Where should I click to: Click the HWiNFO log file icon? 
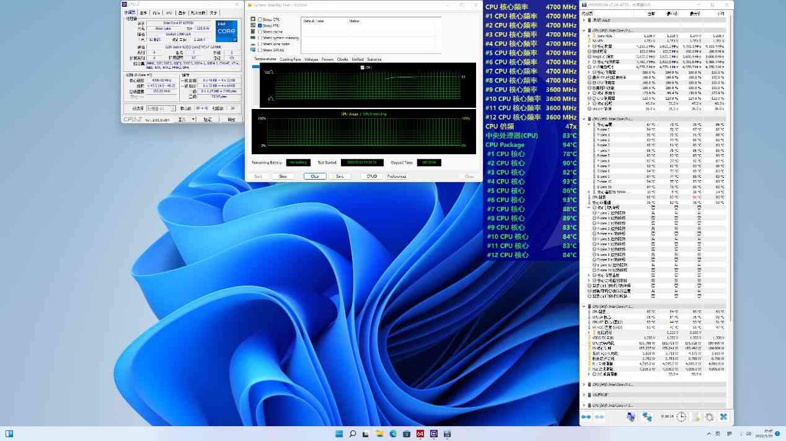[x=695, y=417]
